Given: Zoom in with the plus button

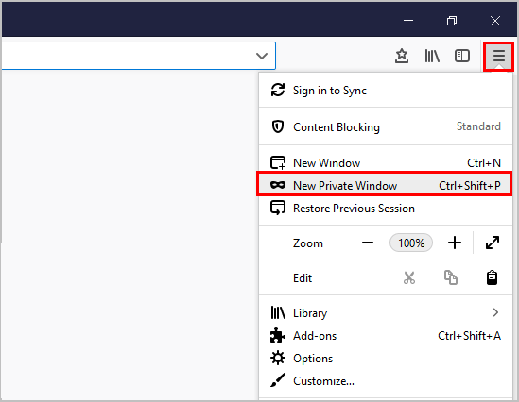Looking at the screenshot, I should click(455, 243).
